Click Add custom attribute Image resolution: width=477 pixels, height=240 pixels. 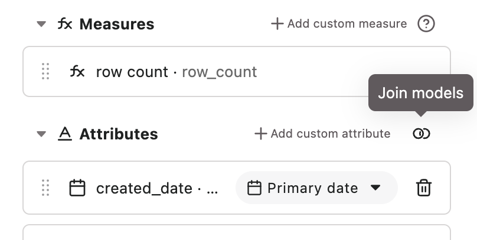click(x=322, y=134)
